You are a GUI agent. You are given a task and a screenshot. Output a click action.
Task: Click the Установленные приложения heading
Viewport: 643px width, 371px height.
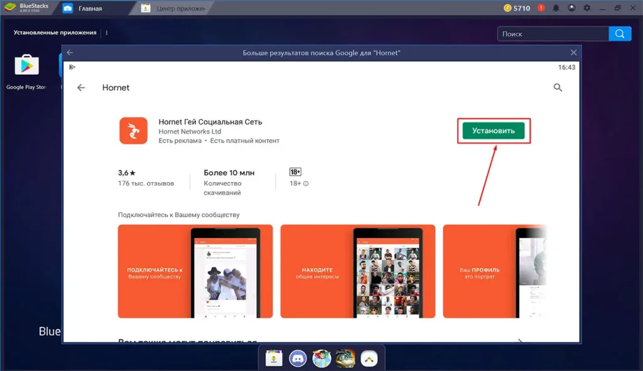pos(55,33)
